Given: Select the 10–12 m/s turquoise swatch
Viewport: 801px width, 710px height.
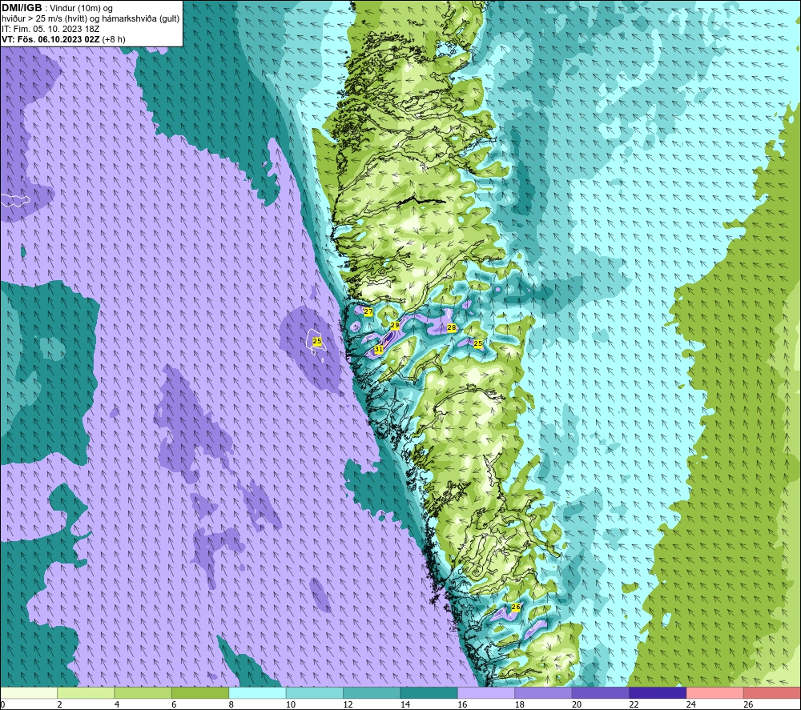Looking at the screenshot, I should (x=315, y=692).
